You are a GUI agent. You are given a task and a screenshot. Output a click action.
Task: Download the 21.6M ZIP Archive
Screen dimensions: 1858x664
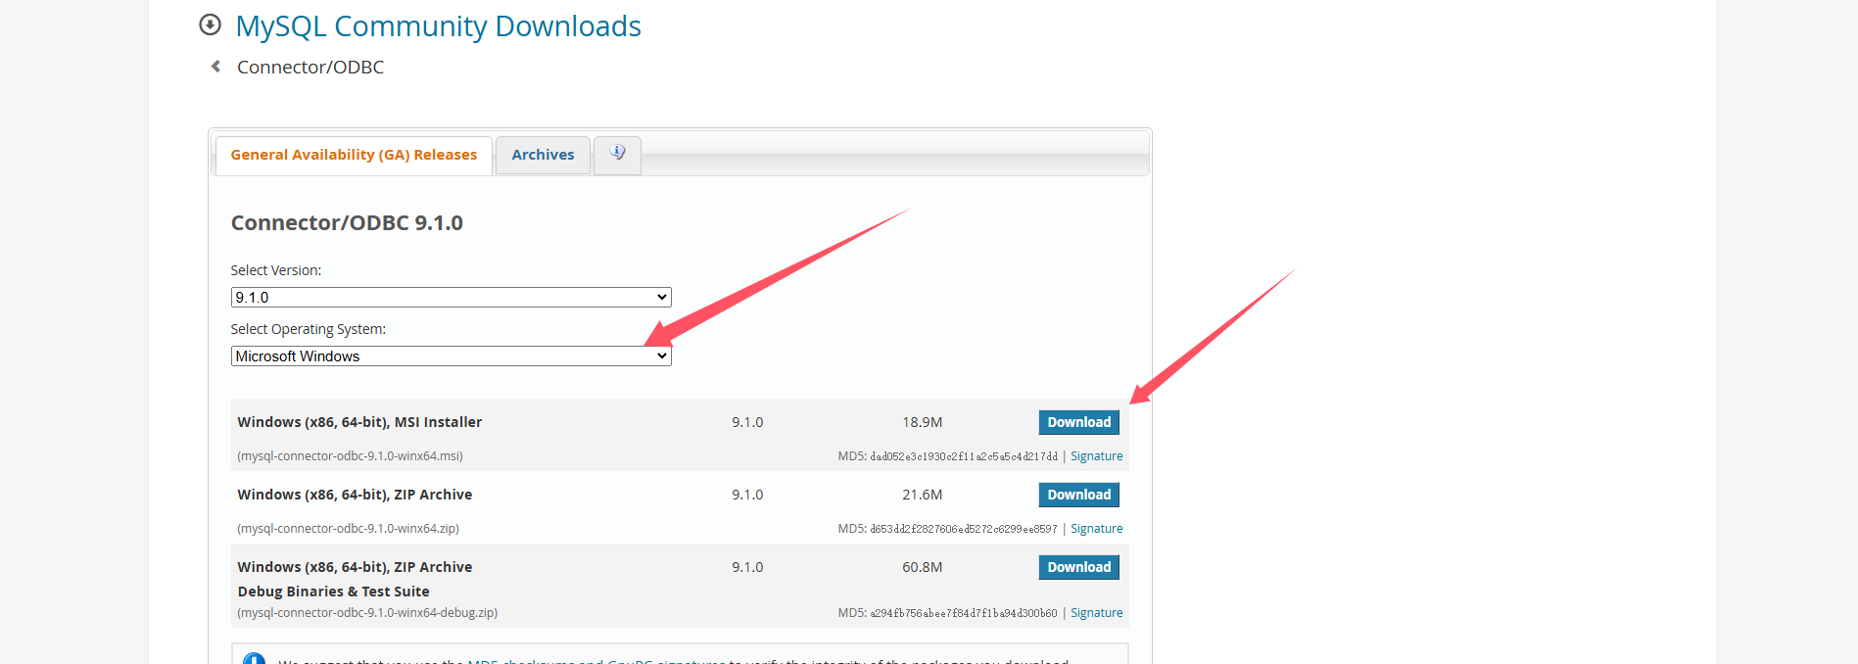pos(1078,495)
